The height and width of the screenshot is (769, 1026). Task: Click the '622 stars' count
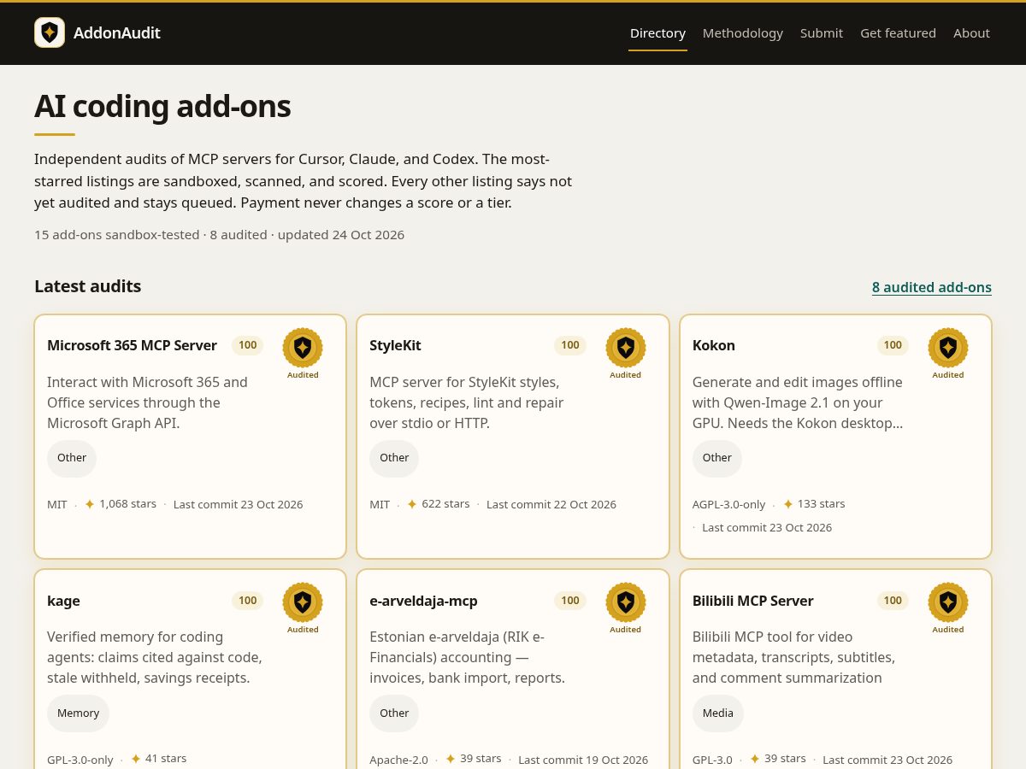pyautogui.click(x=445, y=504)
